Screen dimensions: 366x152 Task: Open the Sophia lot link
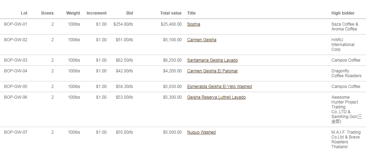tap(194, 24)
